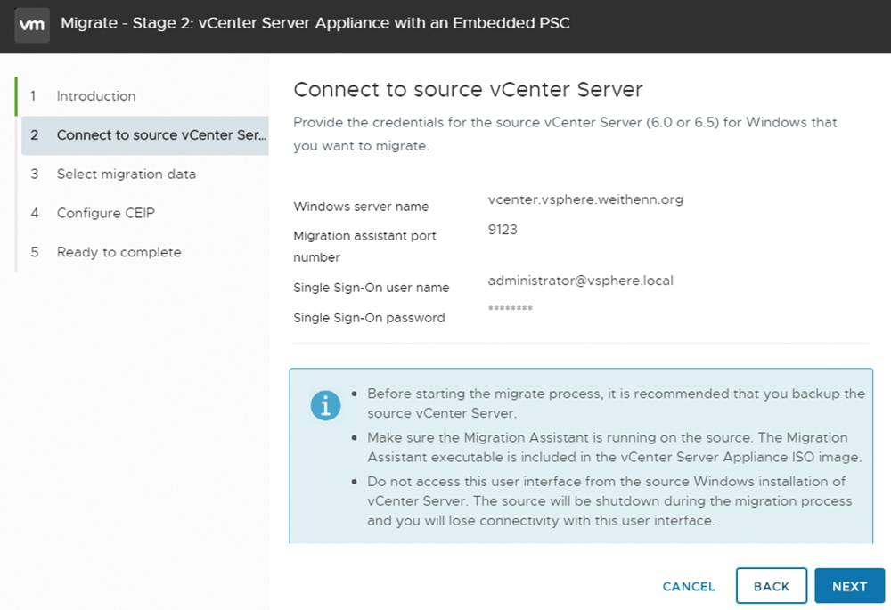Click the blue info icon in notice box
The height and width of the screenshot is (610, 891).
(325, 405)
